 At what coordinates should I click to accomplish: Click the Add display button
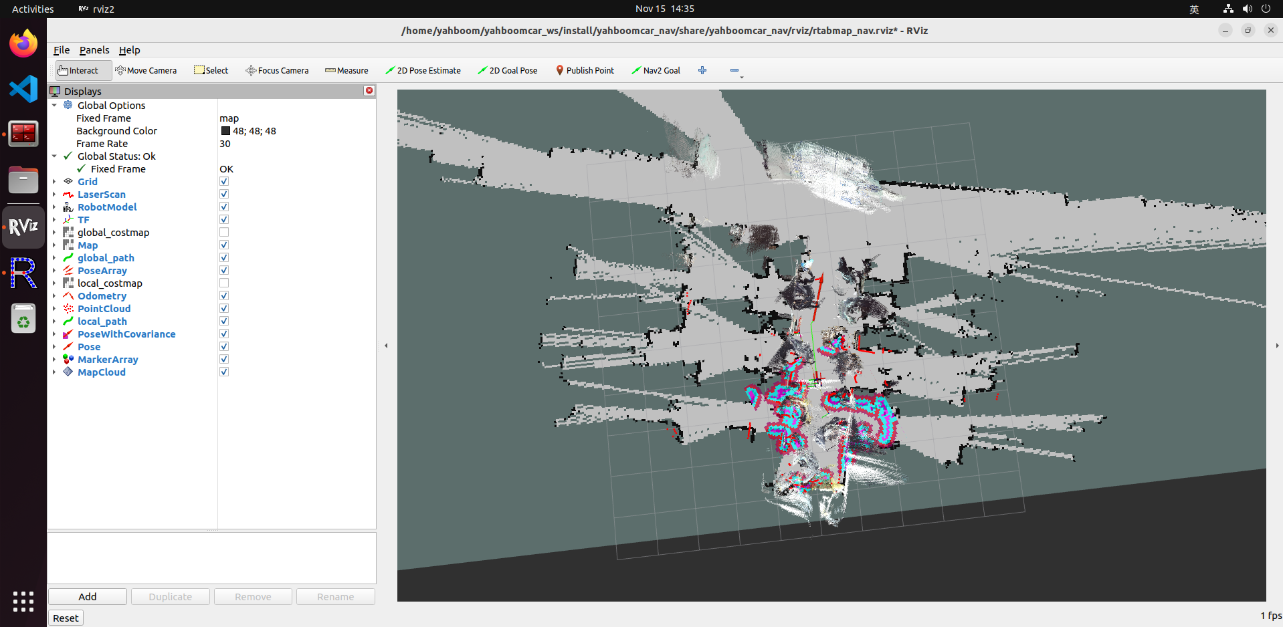pos(88,596)
